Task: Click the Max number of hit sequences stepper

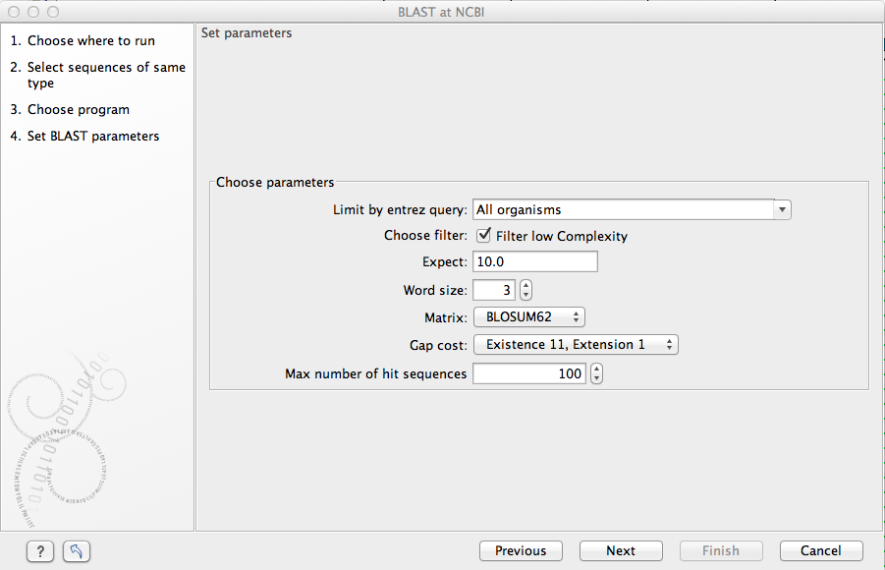Action: pos(596,373)
